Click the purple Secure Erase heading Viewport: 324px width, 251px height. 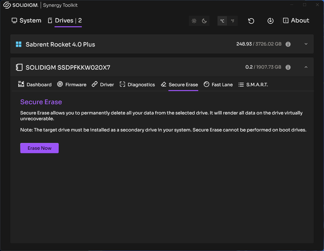point(41,102)
